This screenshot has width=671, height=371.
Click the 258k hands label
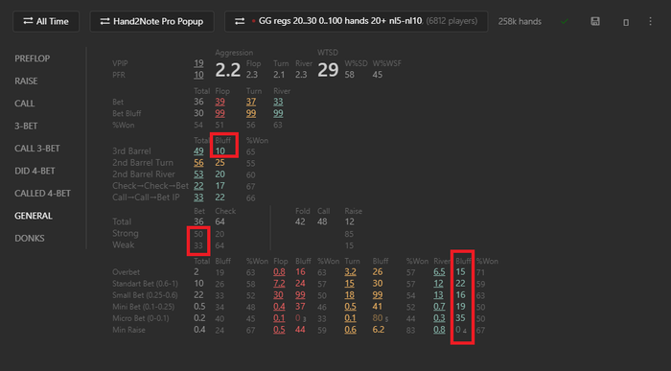click(x=520, y=21)
